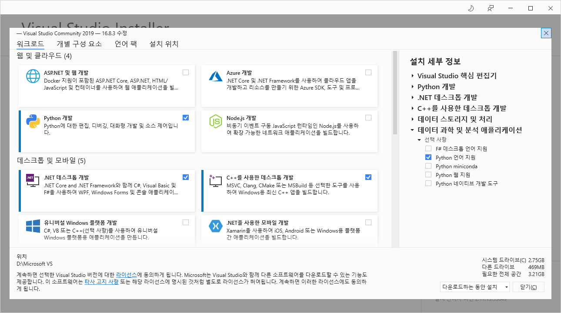Switch to the 언어 팩 tab

(x=126, y=44)
